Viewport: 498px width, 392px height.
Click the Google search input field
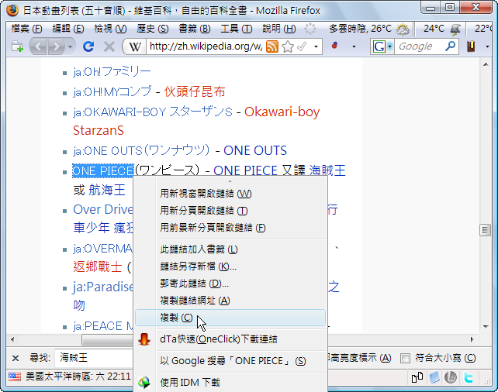[420, 46]
